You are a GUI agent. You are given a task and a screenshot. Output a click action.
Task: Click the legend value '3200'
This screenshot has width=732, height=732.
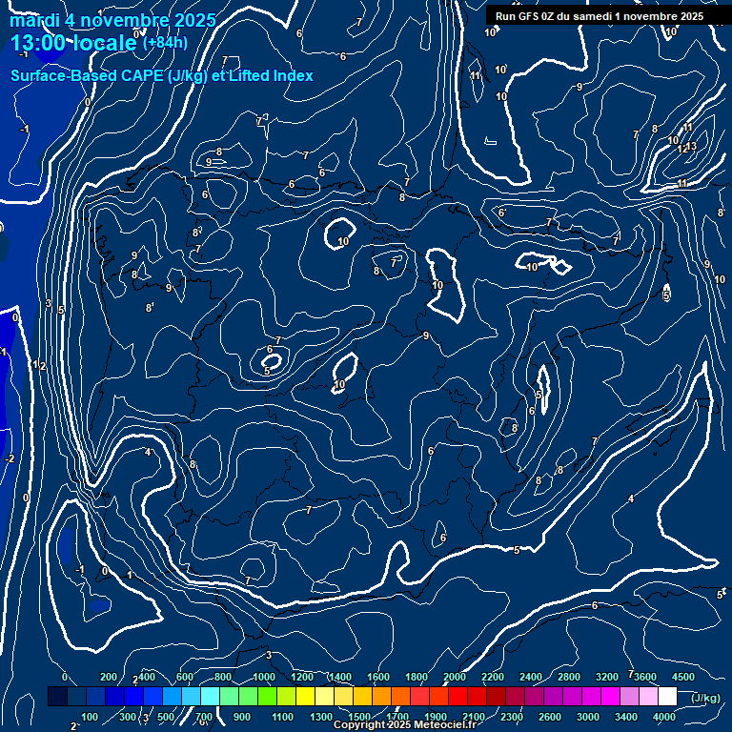[607, 677]
